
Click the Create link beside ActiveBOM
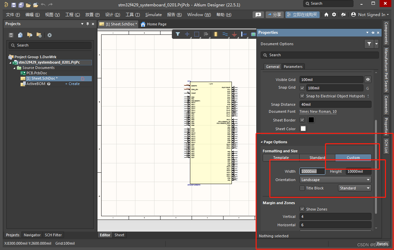[x=73, y=84]
